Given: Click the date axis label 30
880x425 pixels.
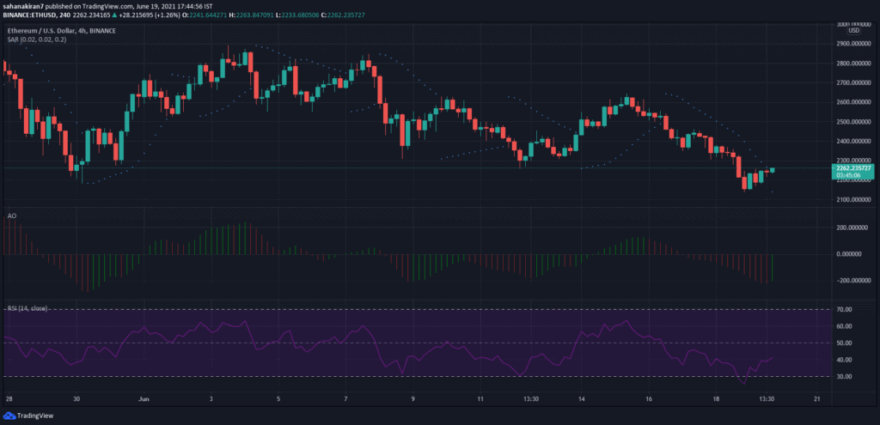Looking at the screenshot, I should [x=76, y=399].
